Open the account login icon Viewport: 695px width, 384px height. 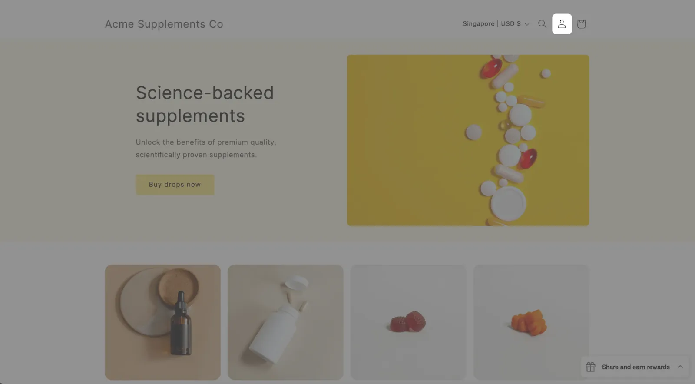pos(562,24)
